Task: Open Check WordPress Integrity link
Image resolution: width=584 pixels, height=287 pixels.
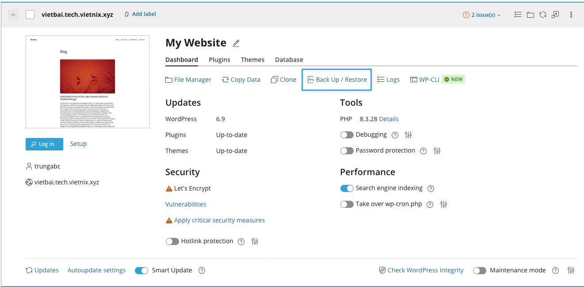Action: (421, 270)
